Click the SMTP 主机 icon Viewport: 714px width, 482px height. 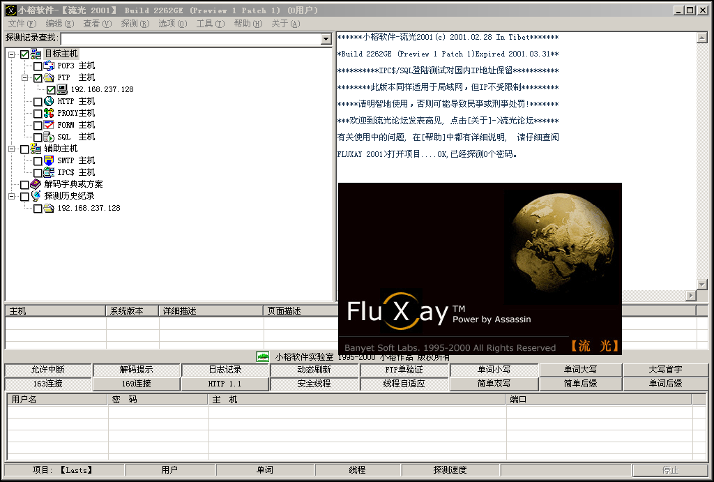click(50, 160)
